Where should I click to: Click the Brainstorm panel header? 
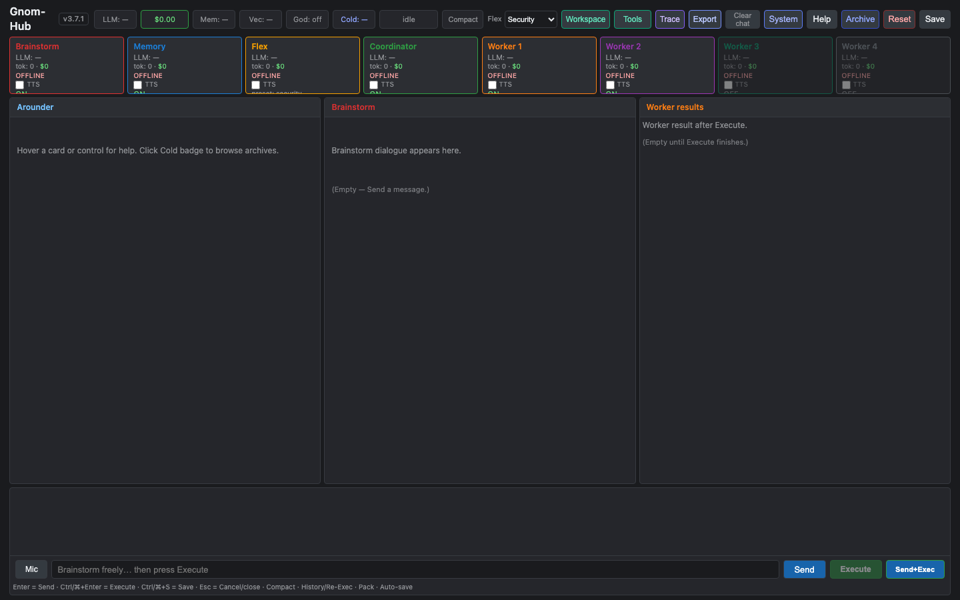pyautogui.click(x=479, y=107)
